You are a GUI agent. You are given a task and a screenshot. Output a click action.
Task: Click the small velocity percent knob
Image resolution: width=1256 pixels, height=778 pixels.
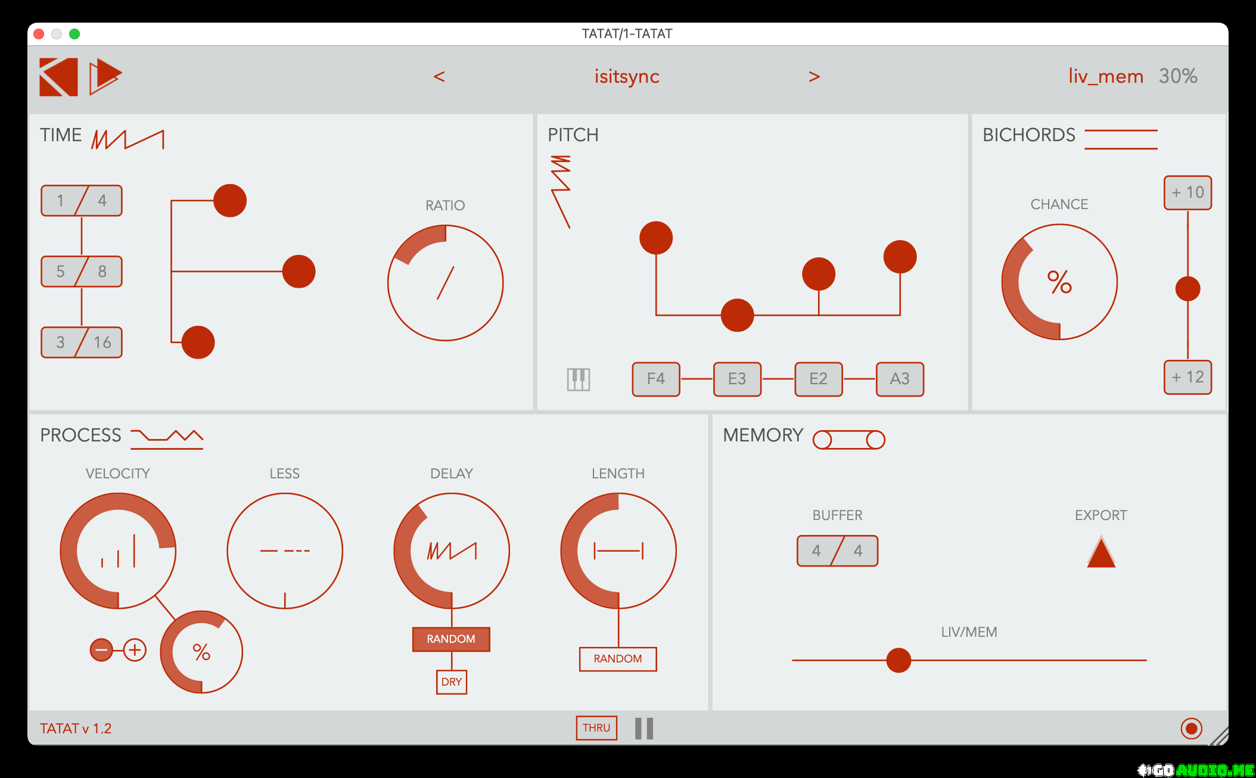(201, 652)
